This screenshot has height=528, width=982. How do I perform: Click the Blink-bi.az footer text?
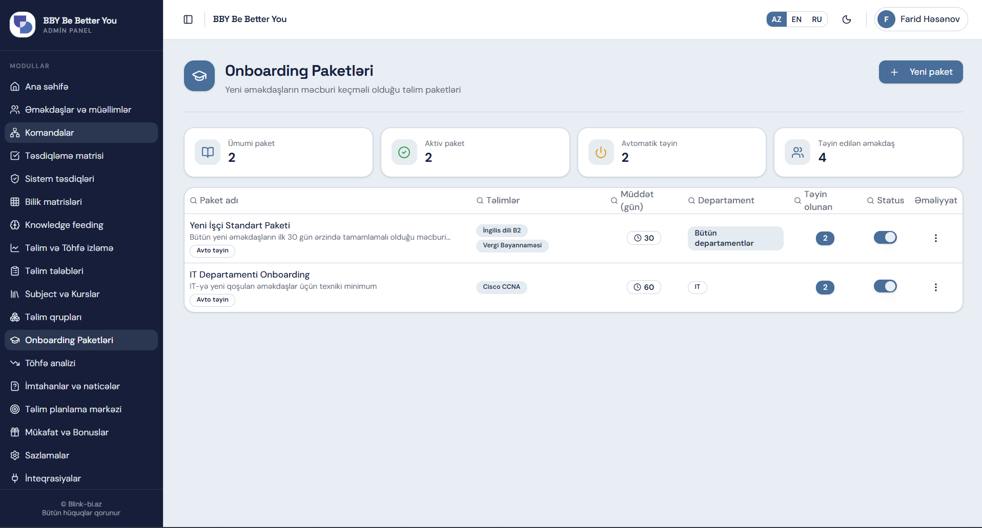coord(81,504)
